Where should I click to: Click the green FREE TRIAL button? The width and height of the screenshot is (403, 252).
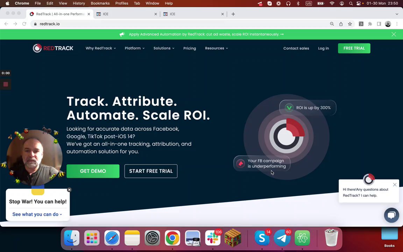click(354, 48)
